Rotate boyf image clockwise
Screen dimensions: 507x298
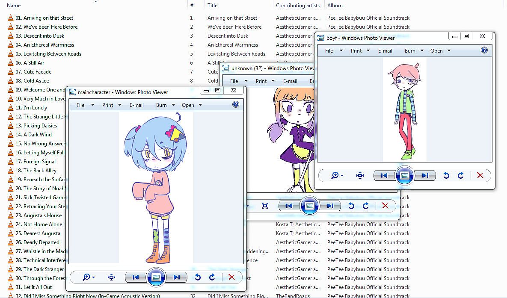pos(461,175)
